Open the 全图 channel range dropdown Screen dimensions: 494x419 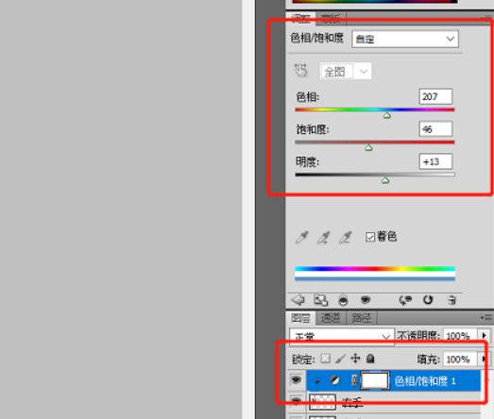pos(346,71)
